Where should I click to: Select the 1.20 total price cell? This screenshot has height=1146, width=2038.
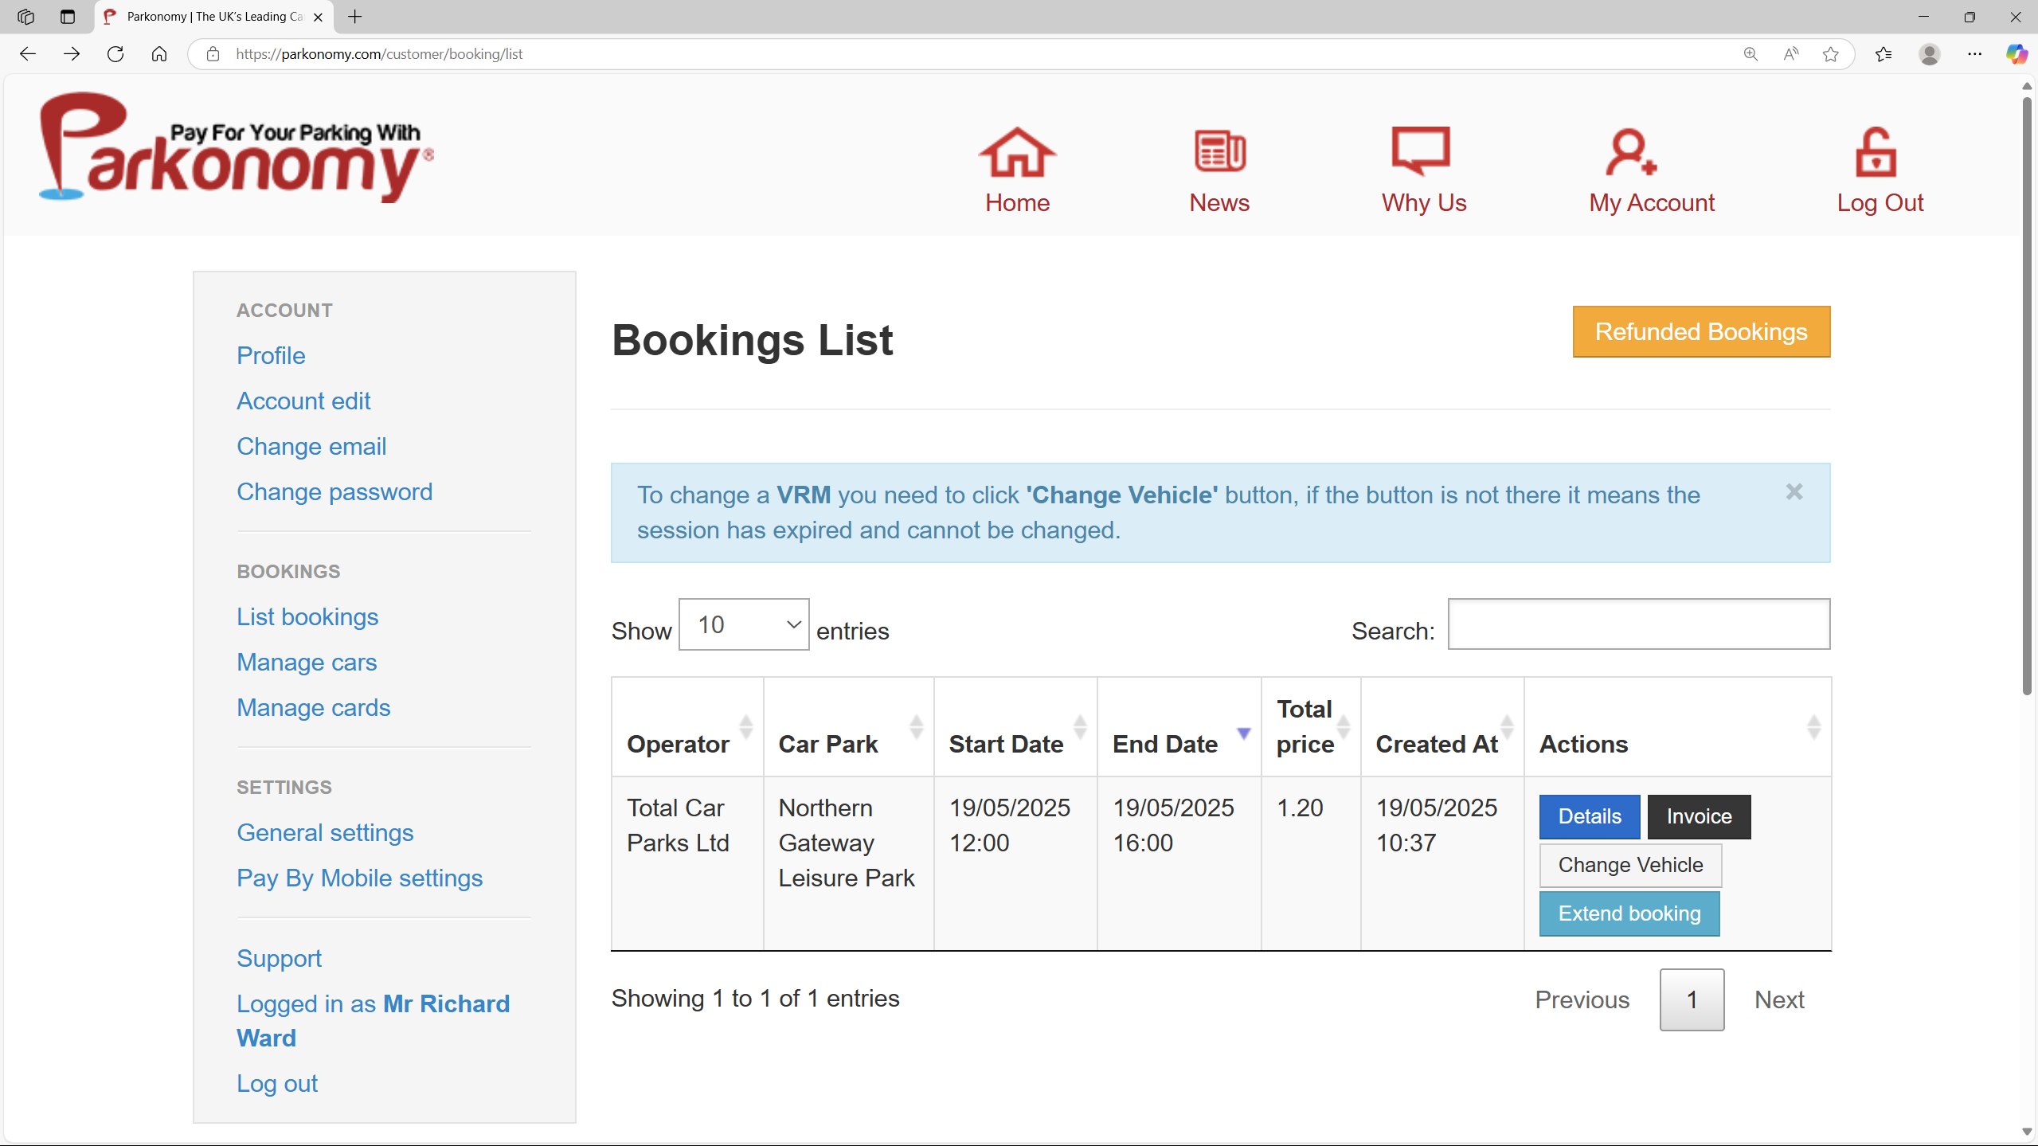pos(1311,863)
